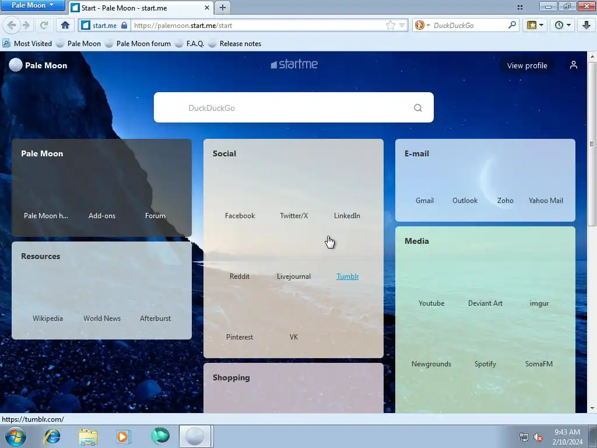Open the tab groups grid icon
Viewport: 597px width, 448px height.
(x=519, y=7)
